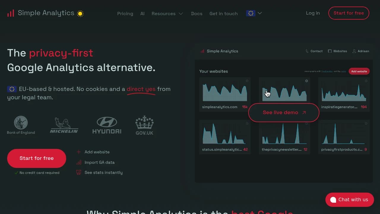Click the GOV.UK crown logo
This screenshot has width=380, height=214.
click(x=144, y=125)
